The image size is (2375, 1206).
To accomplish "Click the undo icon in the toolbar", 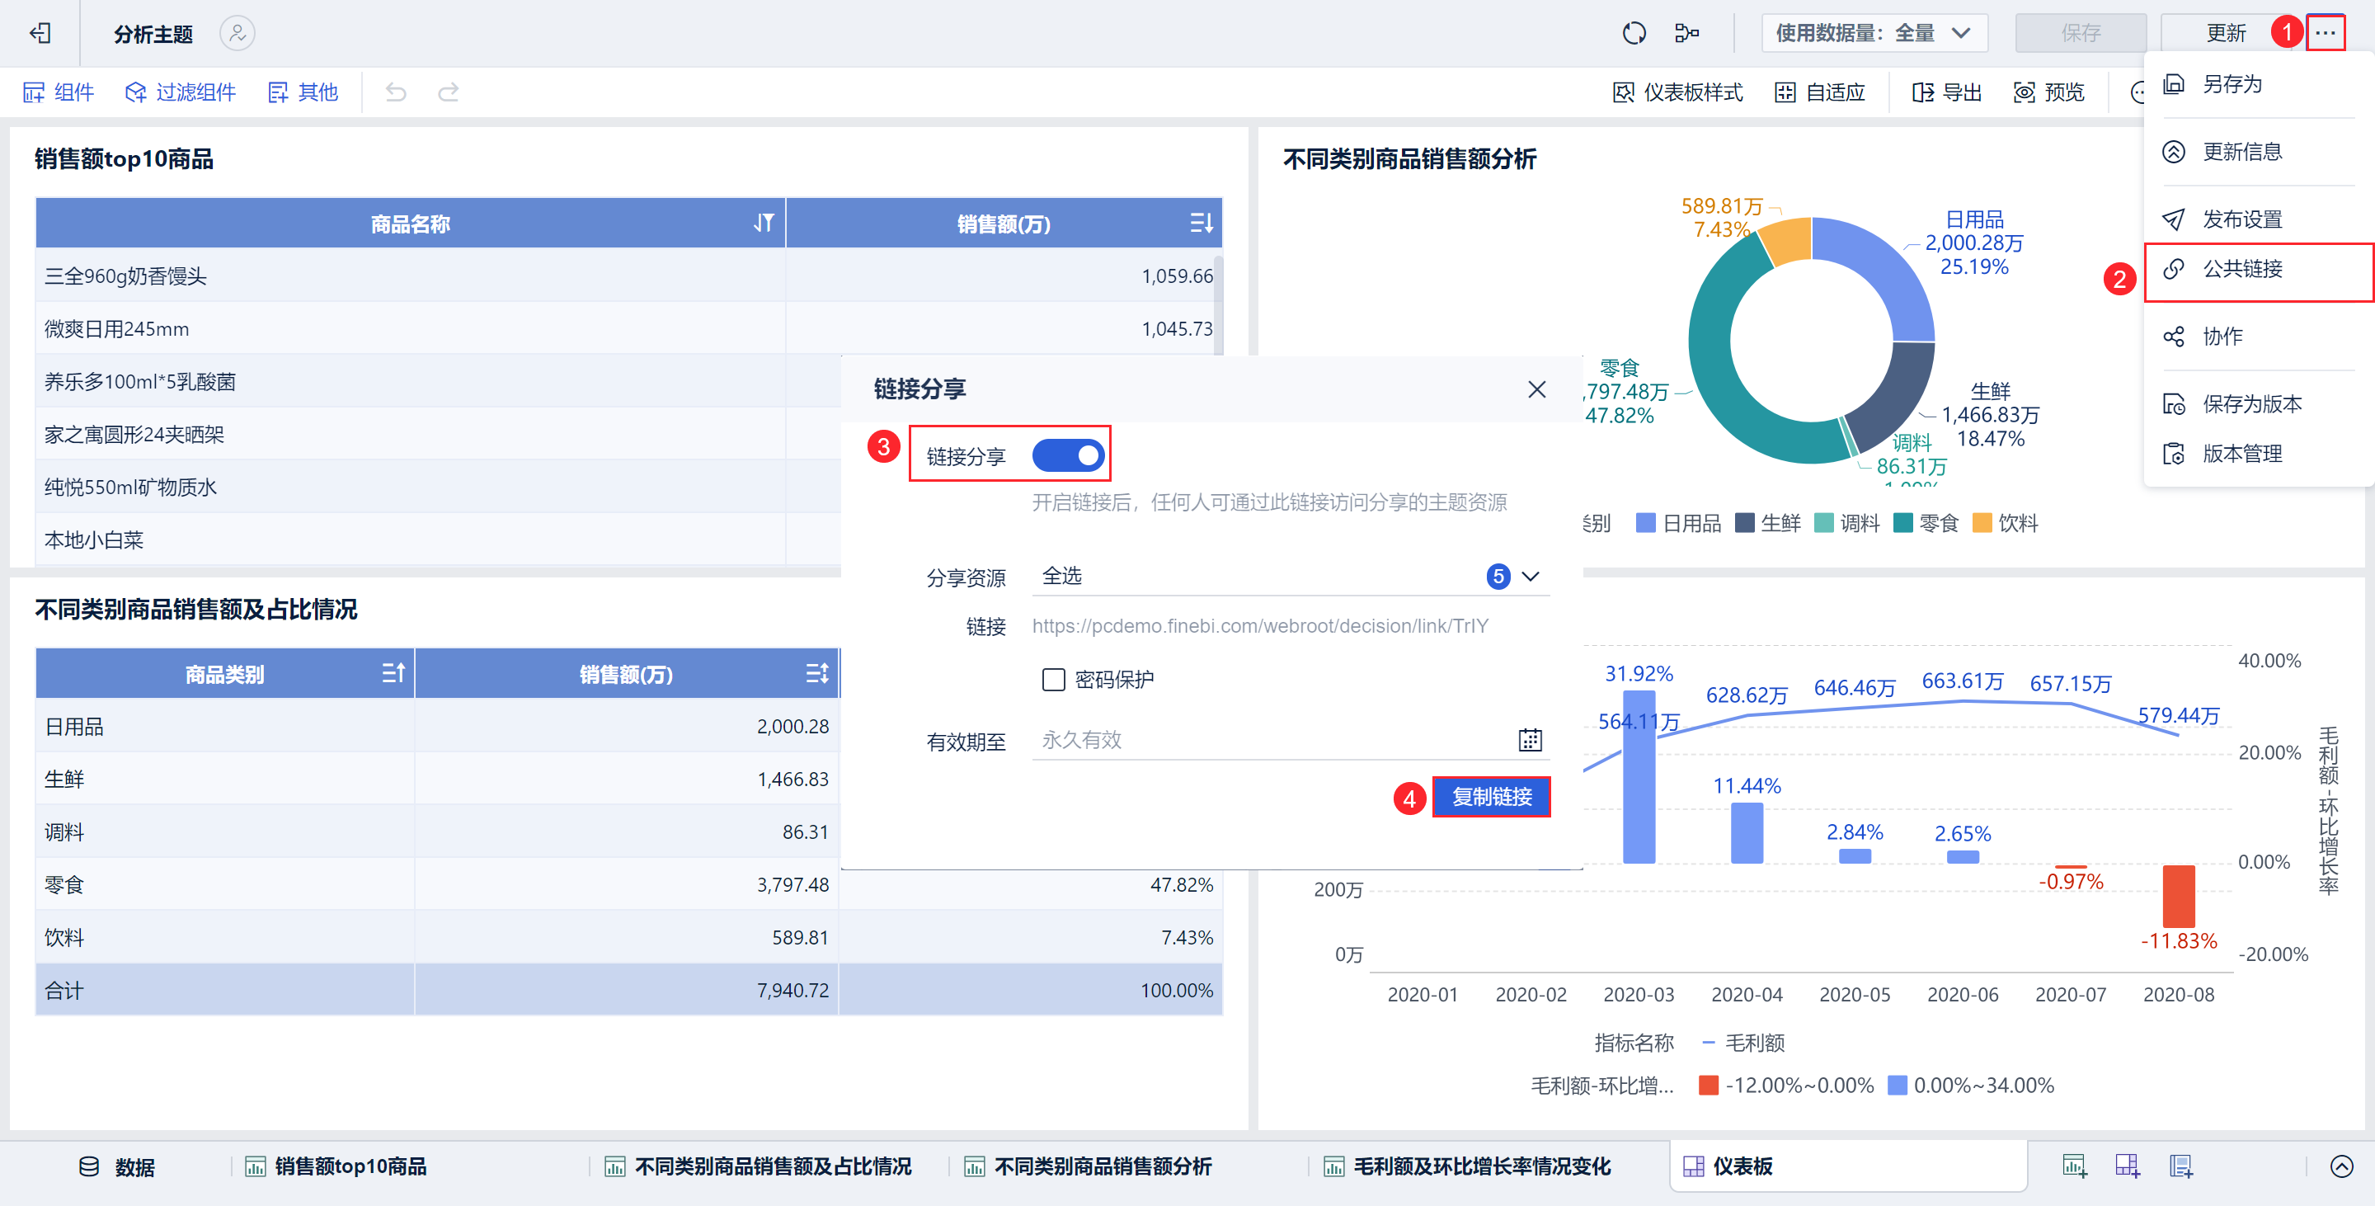I will click(x=396, y=92).
